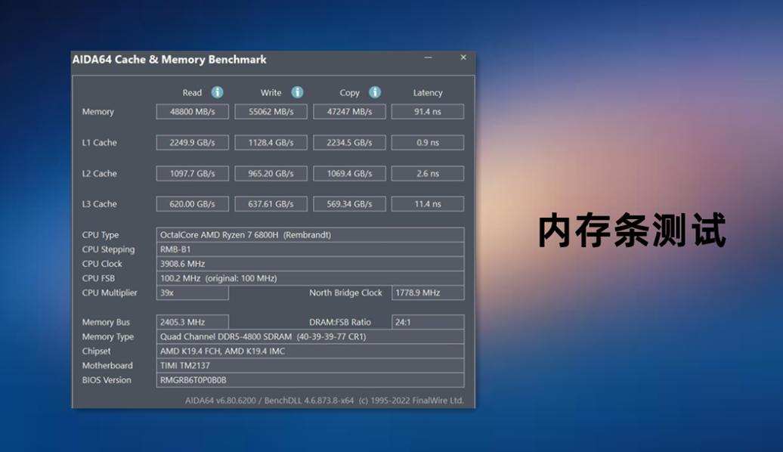The width and height of the screenshot is (783, 452).
Task: Select the Memory Type field showing DDR5-4800
Action: [310, 336]
